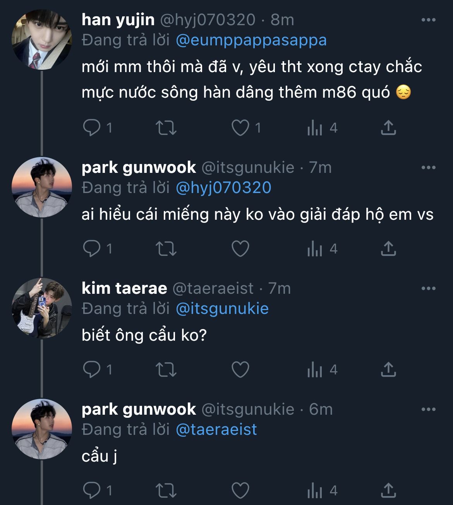Open kim taerae's profile picture
The image size is (453, 505).
[42, 308]
